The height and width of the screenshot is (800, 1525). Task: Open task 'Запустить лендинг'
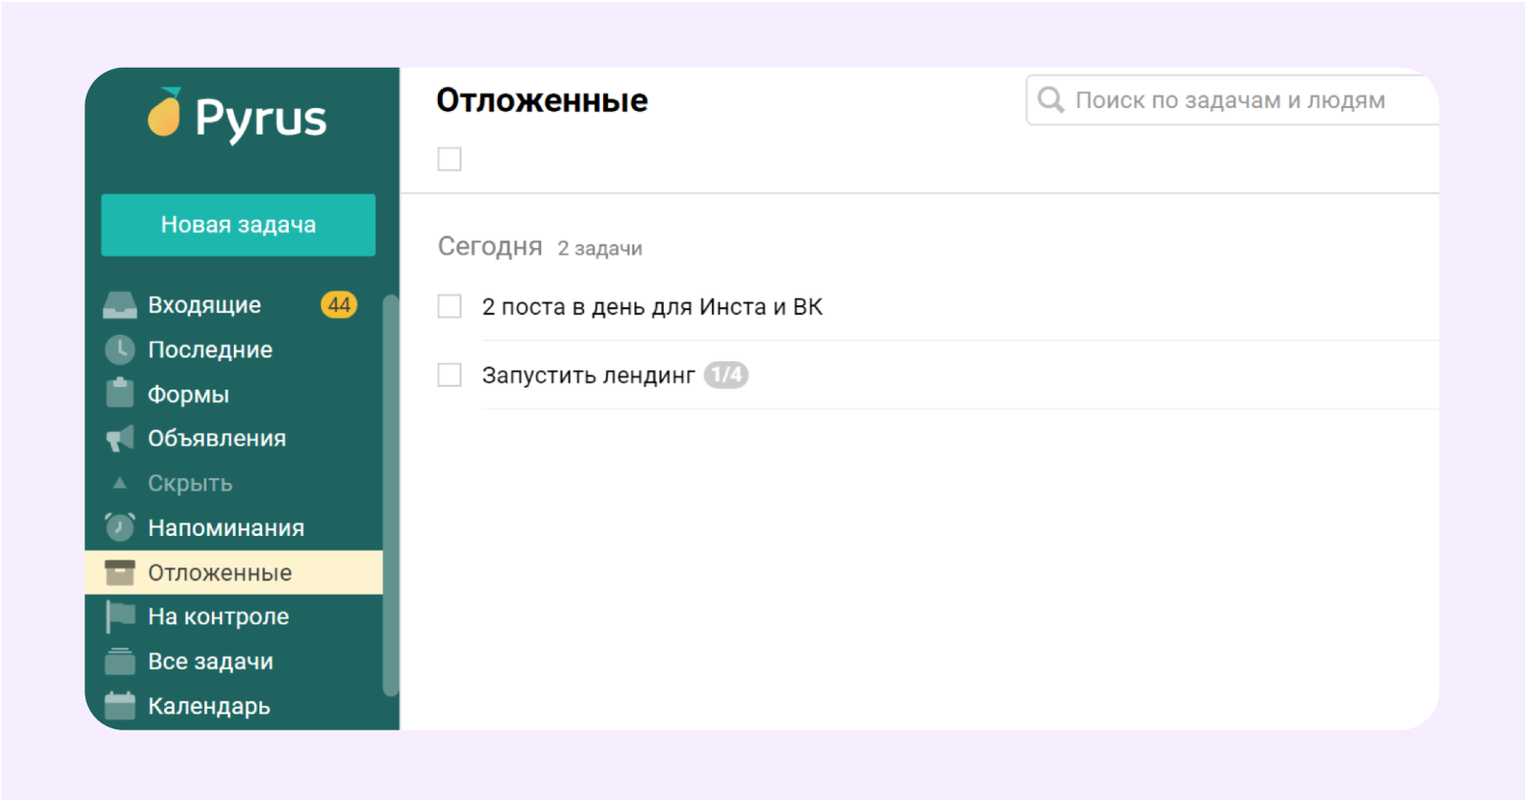588,375
